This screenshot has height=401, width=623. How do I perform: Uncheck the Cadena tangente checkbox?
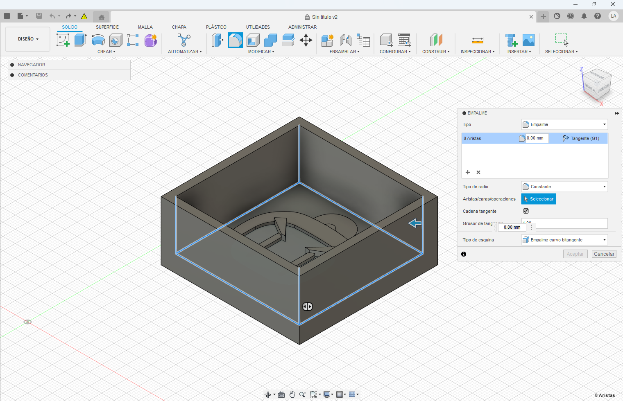click(526, 211)
